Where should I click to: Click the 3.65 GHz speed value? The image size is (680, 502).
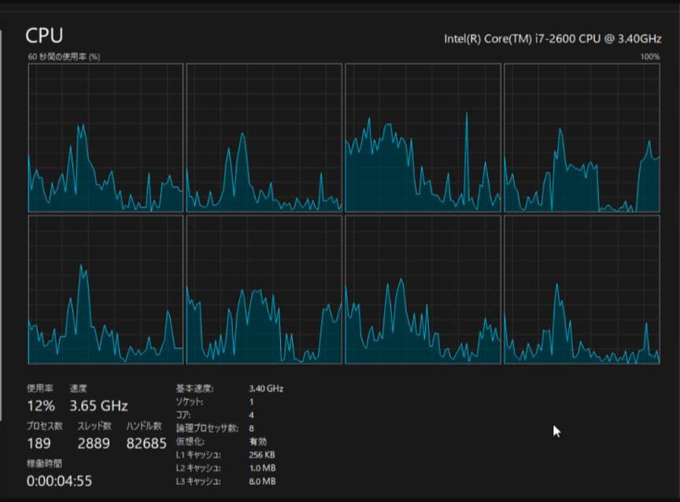tap(98, 406)
